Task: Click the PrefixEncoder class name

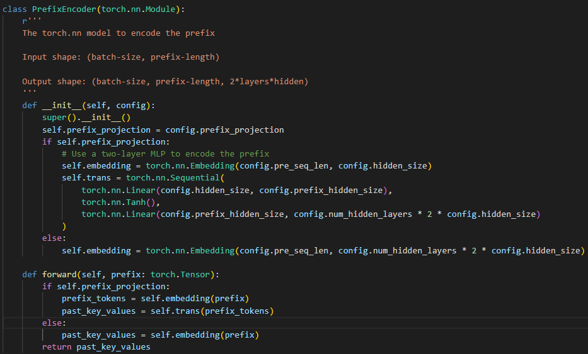Action: tap(64, 9)
